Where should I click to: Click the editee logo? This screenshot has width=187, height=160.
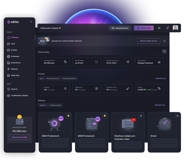(x=13, y=22)
